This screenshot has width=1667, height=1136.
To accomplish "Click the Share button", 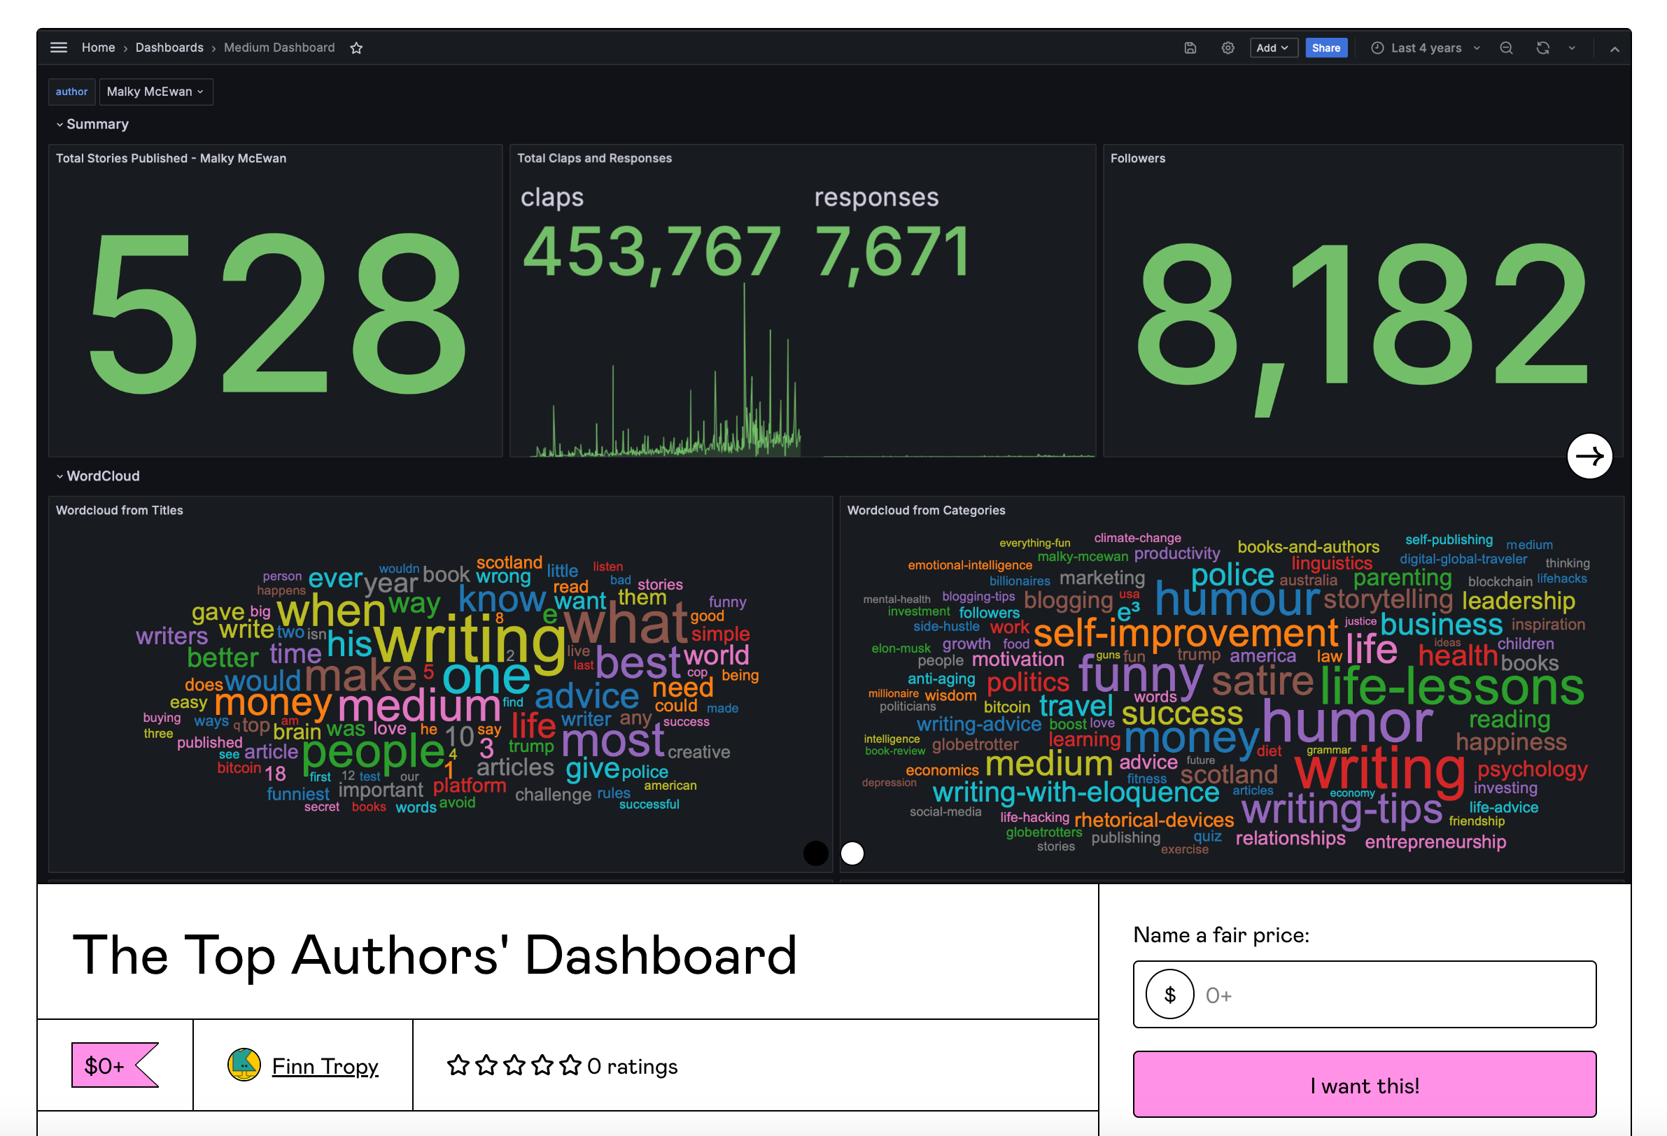I will point(1326,48).
